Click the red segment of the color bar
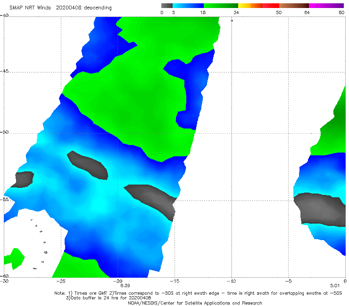349x306 pixels. pos(271,6)
